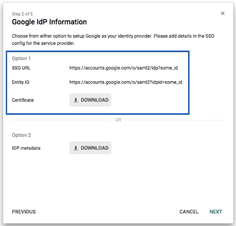Screen dimensions: 236x226
Task: Go back with the PREVIOUS button
Action: 24,212
